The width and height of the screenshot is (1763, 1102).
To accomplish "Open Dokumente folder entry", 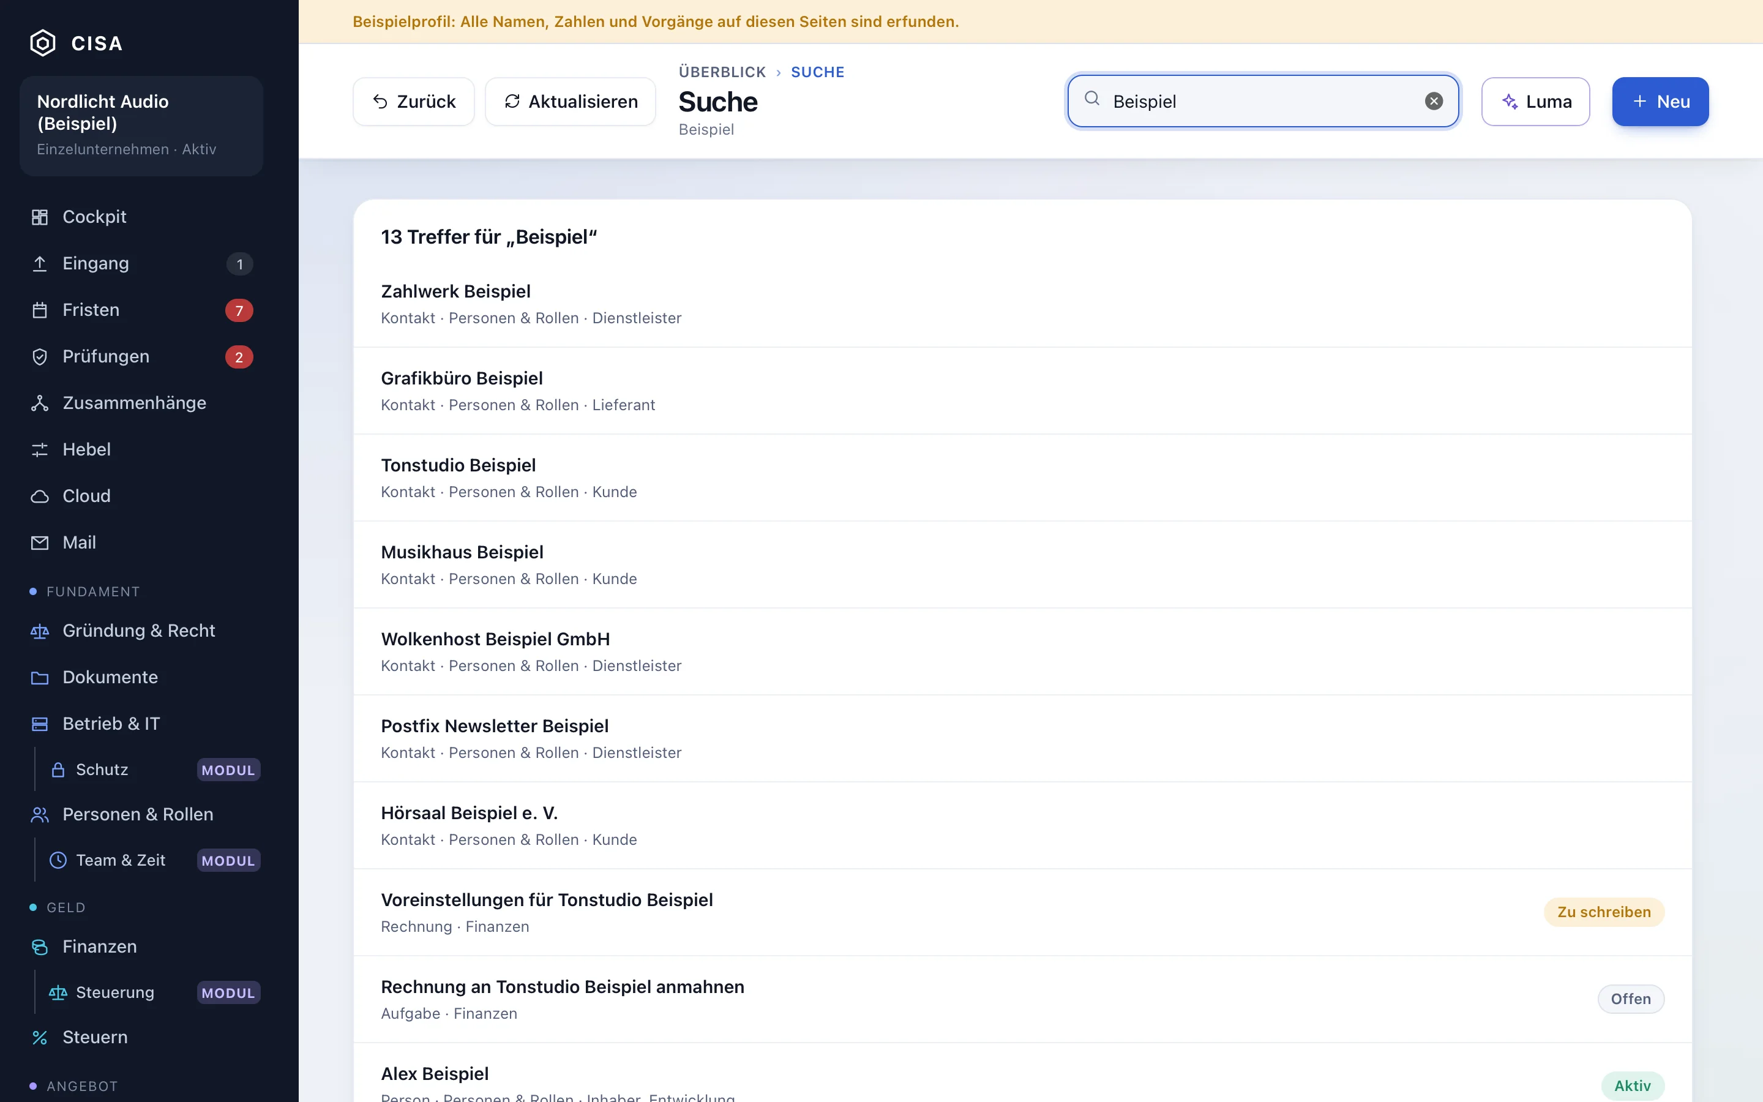I will [x=141, y=677].
